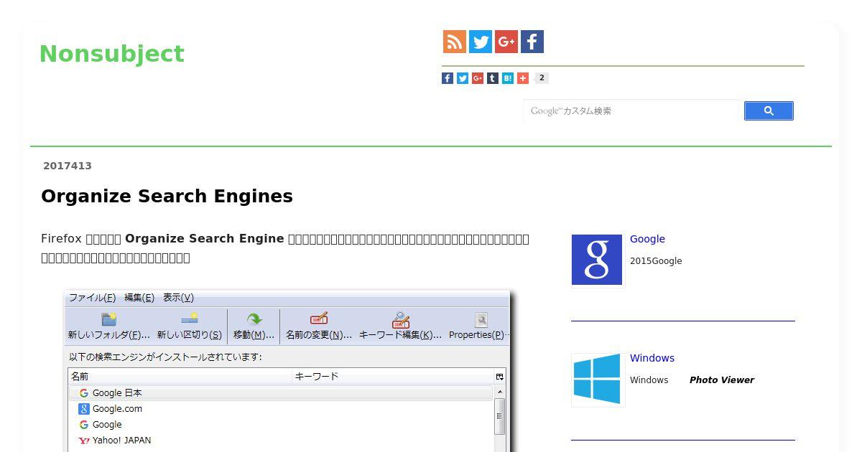
Task: Sort by the キーワード column header
Action: tap(394, 376)
